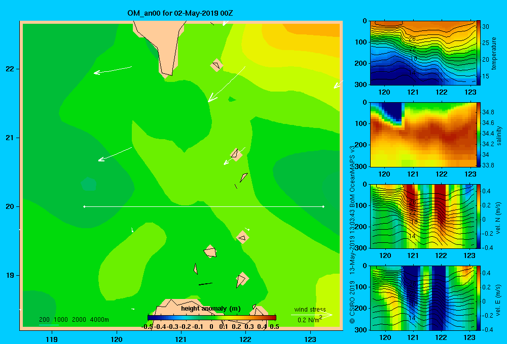Viewport: 507px width, 344px height.
Task: Click the '33.8' tick on salinity color bar
Action: 488,165
